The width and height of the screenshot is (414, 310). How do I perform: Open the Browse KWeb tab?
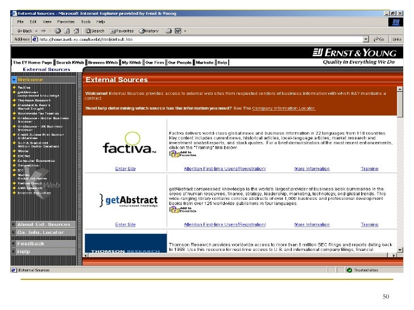click(x=103, y=62)
